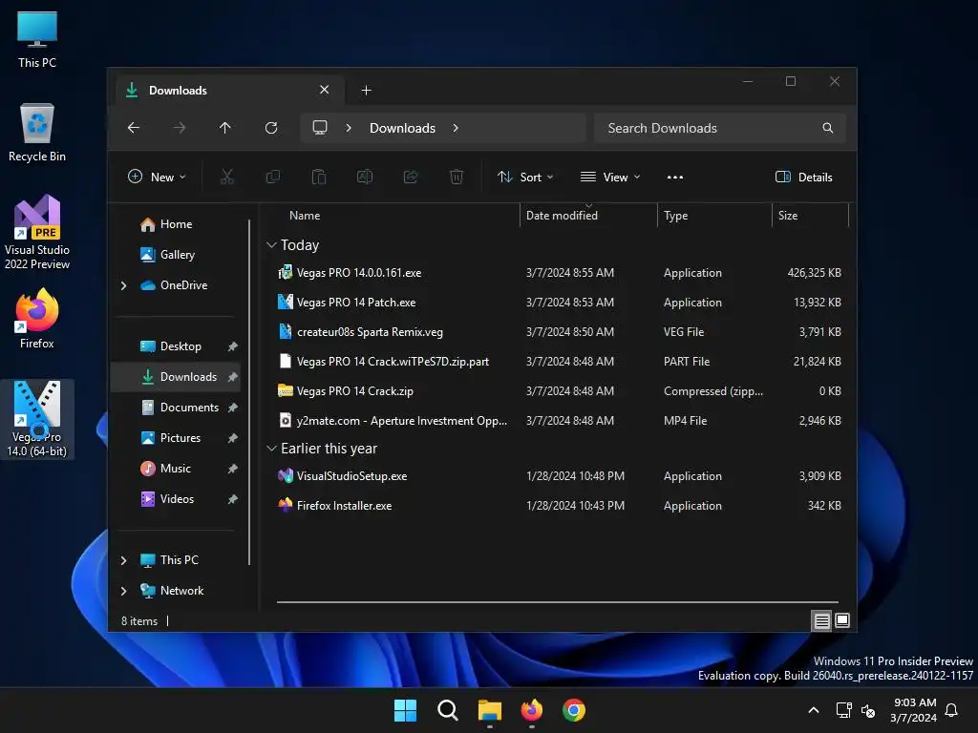Expand Network in navigation pane
The width and height of the screenshot is (978, 733).
pos(123,591)
